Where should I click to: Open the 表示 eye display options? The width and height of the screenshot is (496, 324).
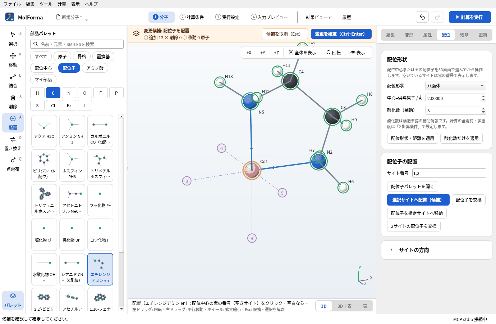[x=358, y=53]
